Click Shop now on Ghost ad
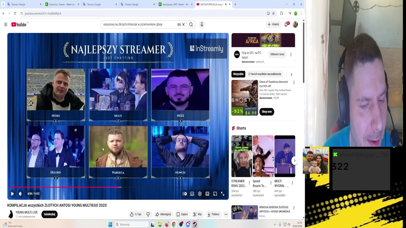The width and height of the screenshot is (406, 228). [267, 111]
